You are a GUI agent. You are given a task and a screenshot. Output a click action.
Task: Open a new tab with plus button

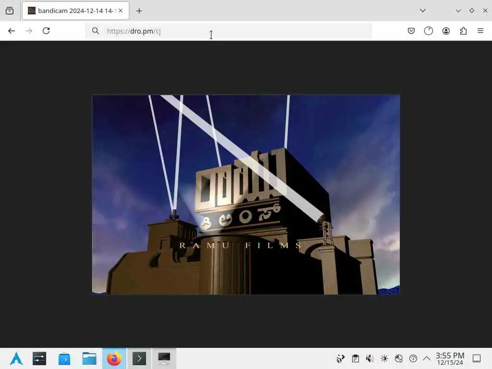tap(139, 11)
